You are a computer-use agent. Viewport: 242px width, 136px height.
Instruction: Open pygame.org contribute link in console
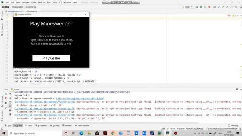(x=80, y=98)
